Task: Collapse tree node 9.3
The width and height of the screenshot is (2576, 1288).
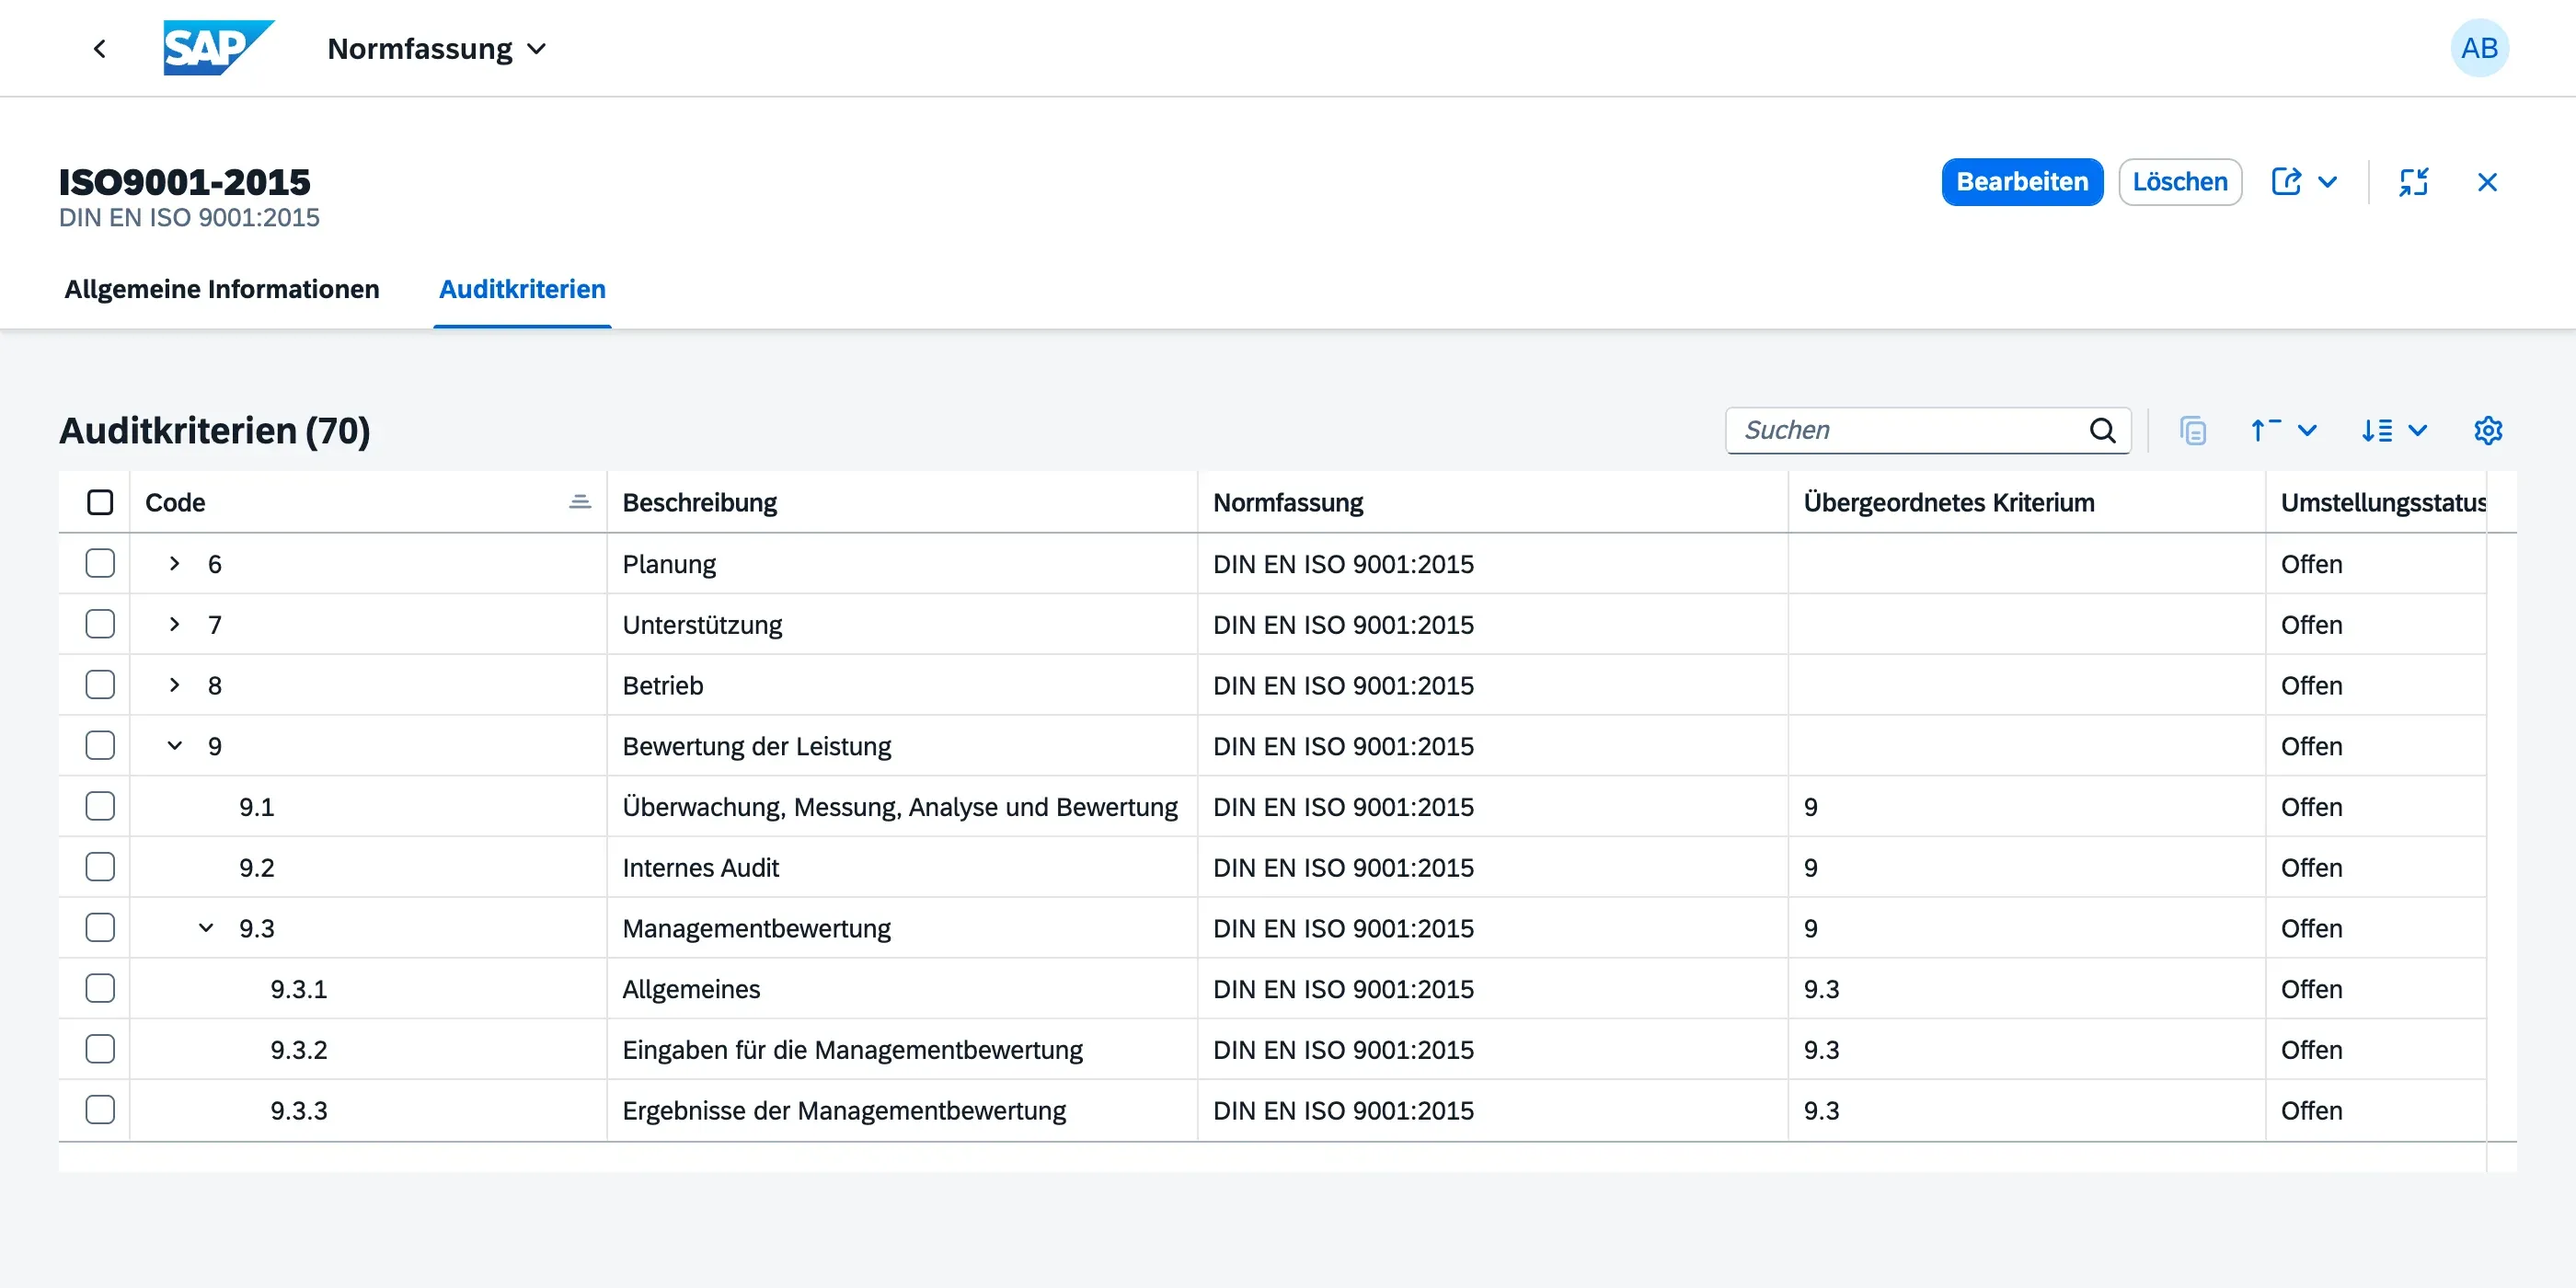Action: coord(206,928)
